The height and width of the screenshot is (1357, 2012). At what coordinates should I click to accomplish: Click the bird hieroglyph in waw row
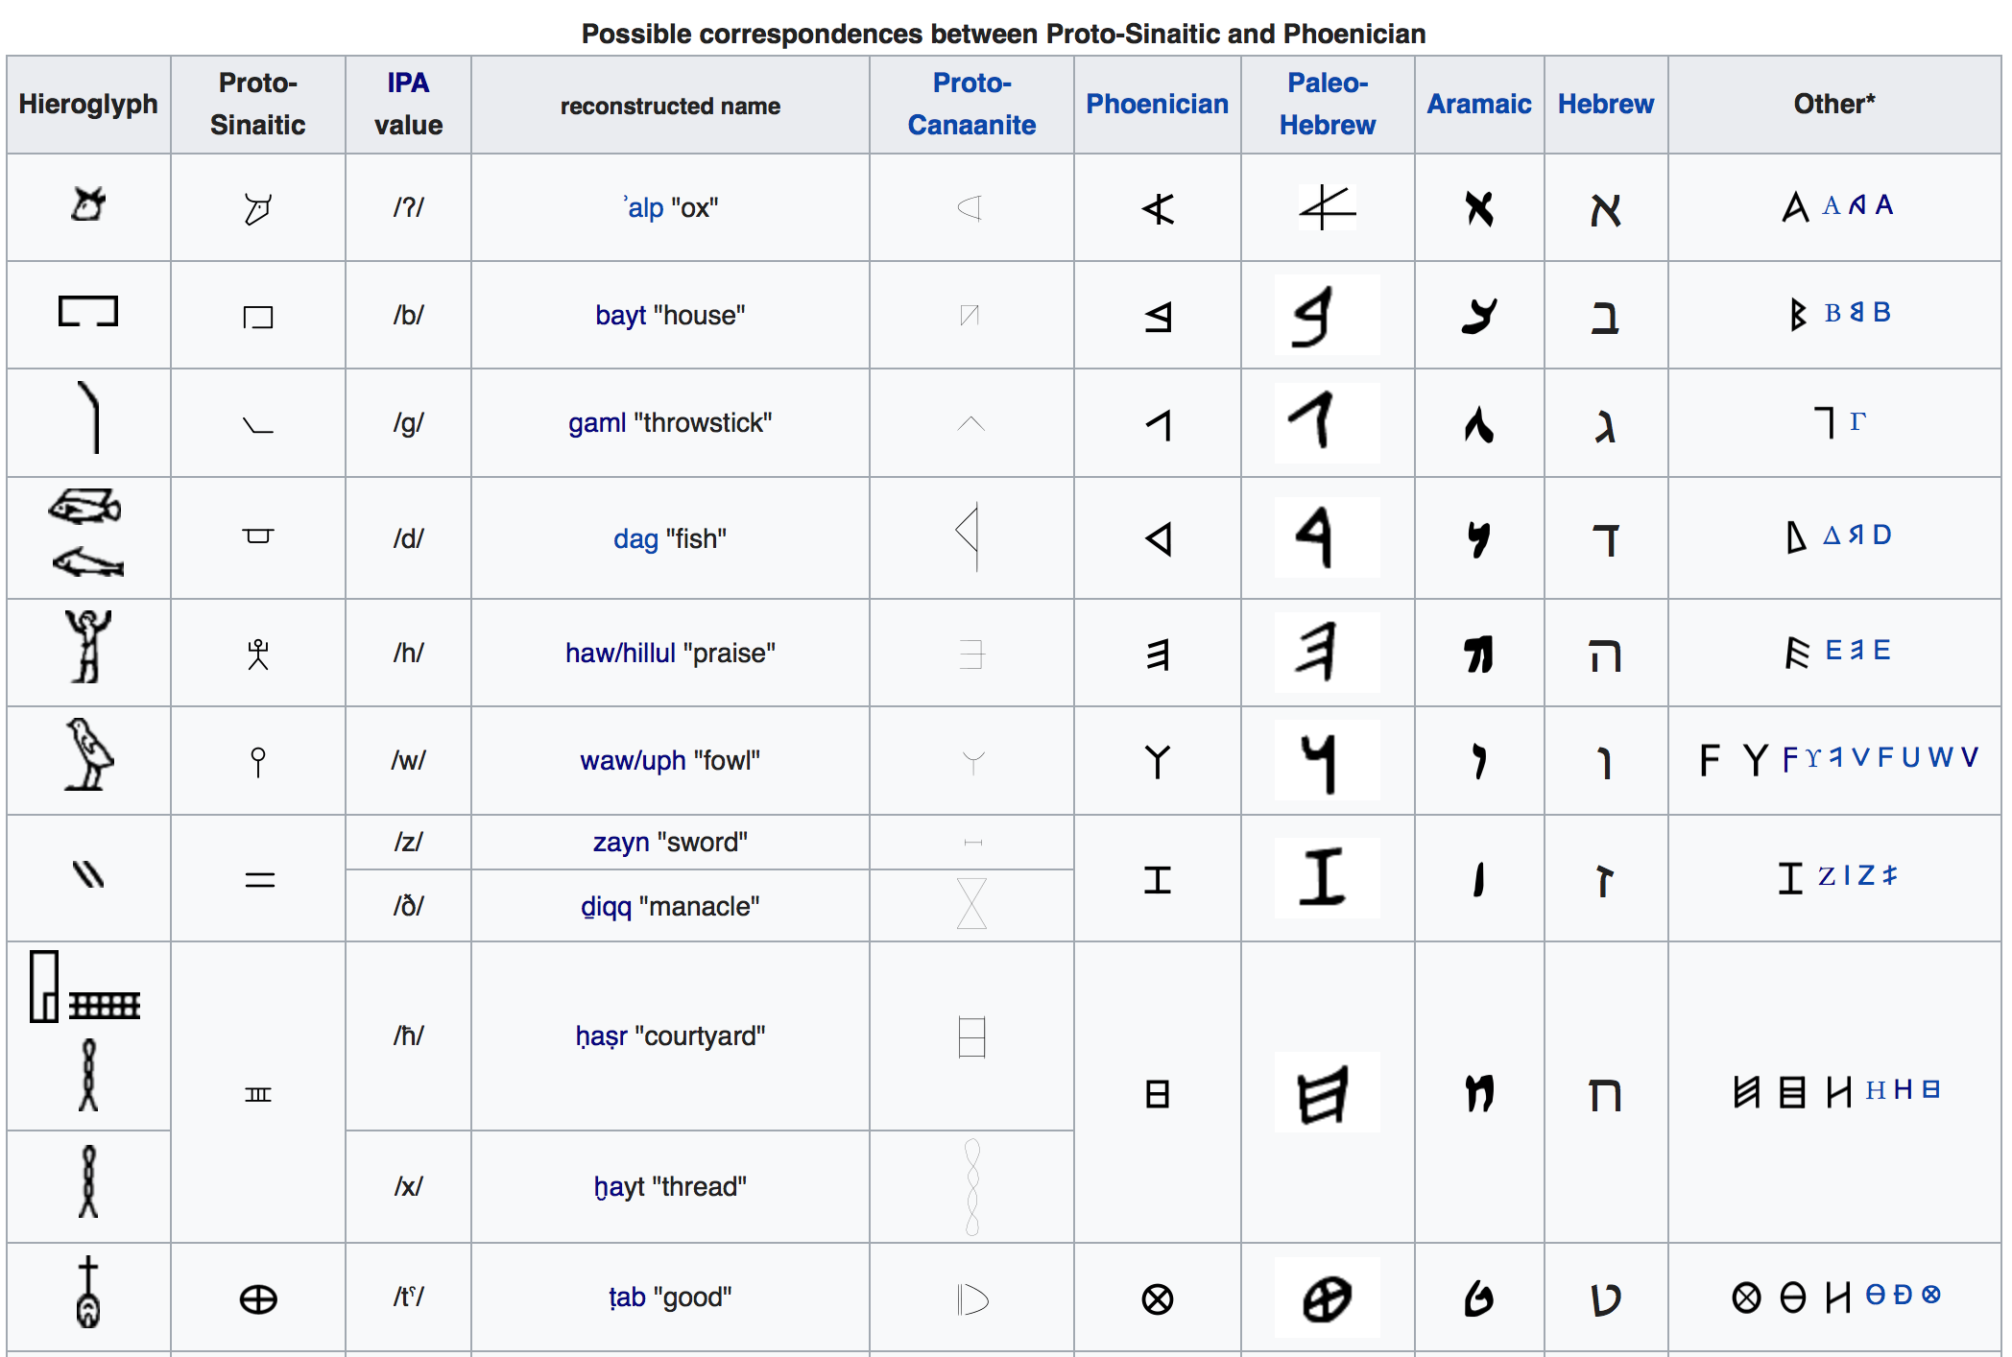(x=88, y=755)
